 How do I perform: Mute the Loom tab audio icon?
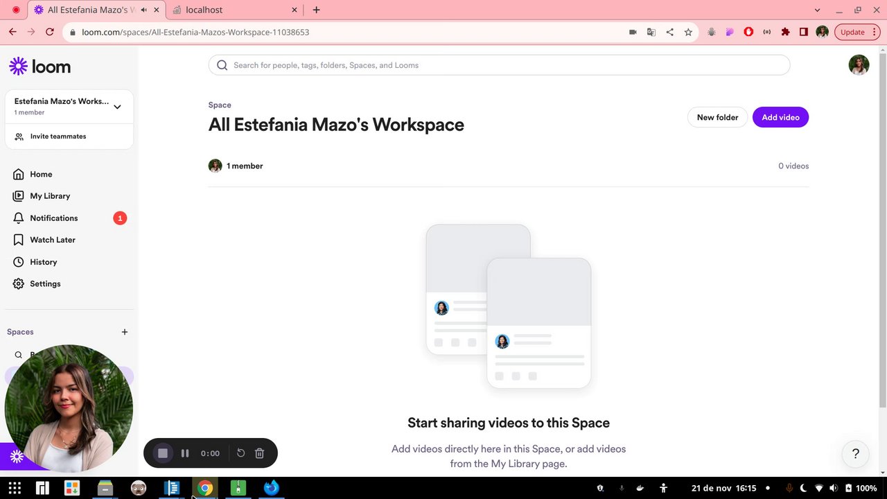pyautogui.click(x=144, y=10)
